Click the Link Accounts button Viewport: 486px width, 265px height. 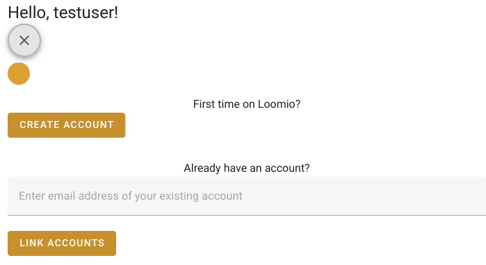tap(62, 243)
